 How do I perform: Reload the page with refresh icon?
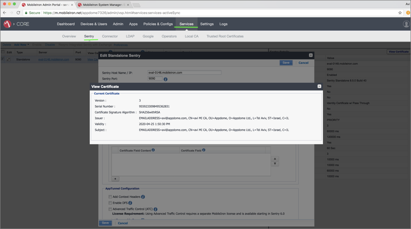click(x=18, y=13)
